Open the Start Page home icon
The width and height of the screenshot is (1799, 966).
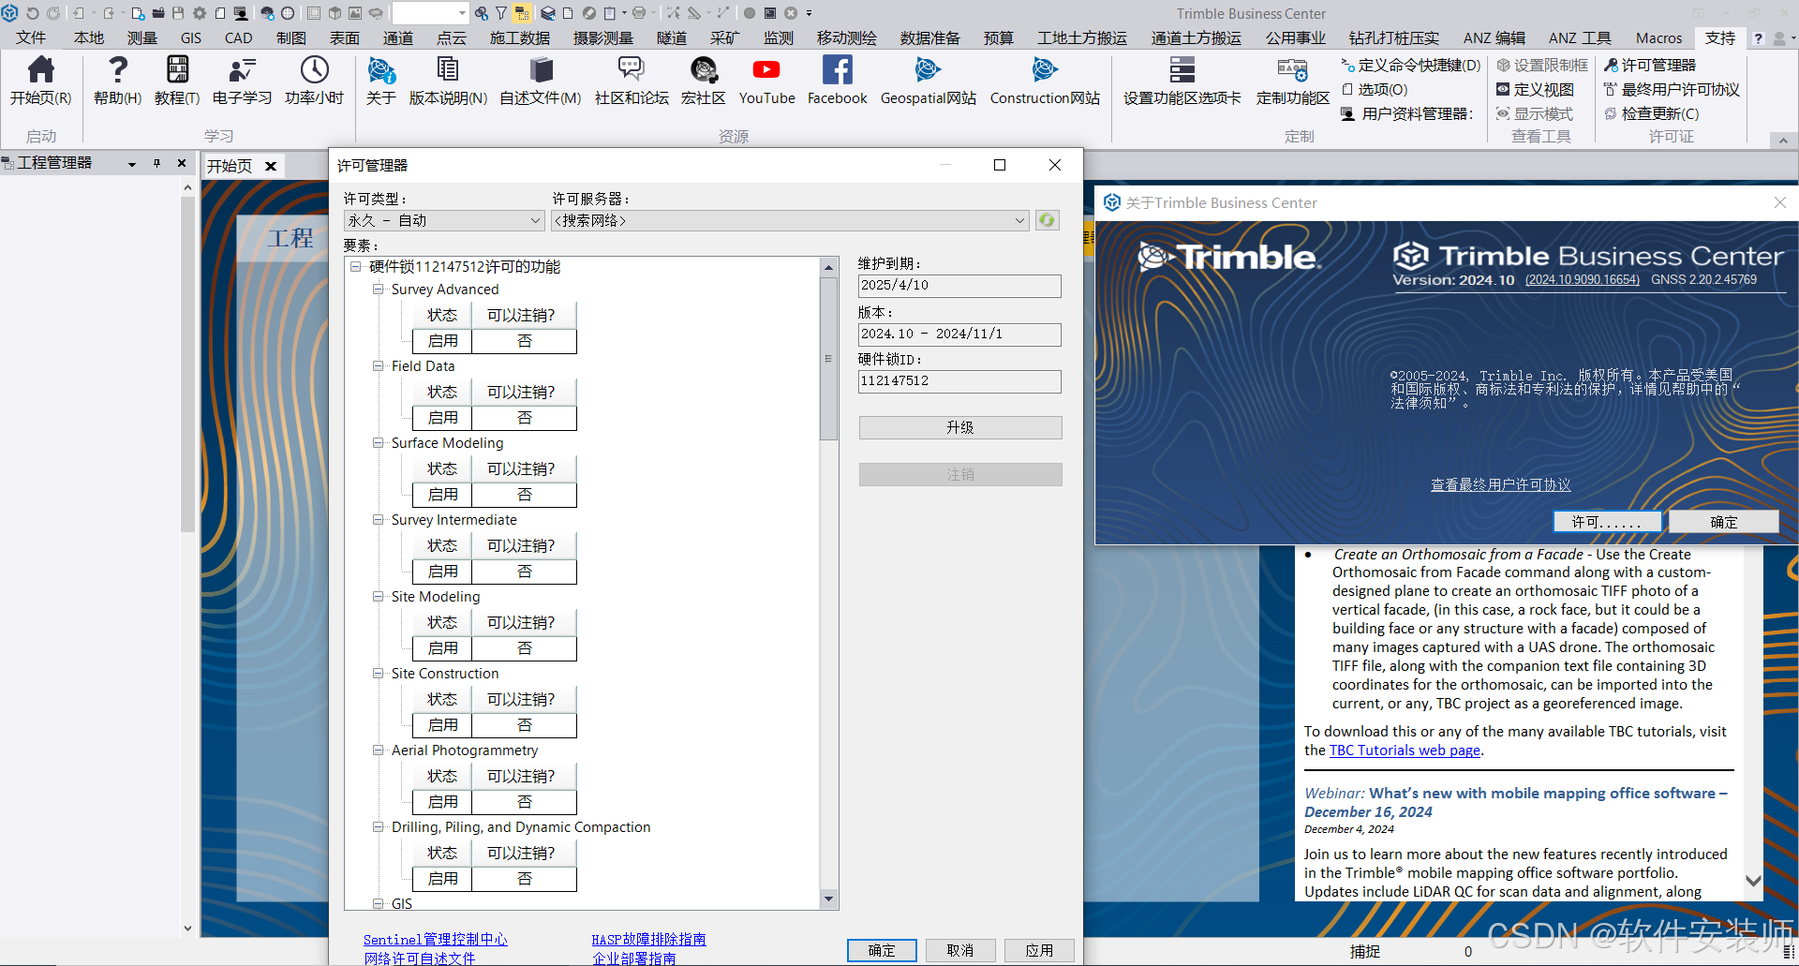pos(41,70)
